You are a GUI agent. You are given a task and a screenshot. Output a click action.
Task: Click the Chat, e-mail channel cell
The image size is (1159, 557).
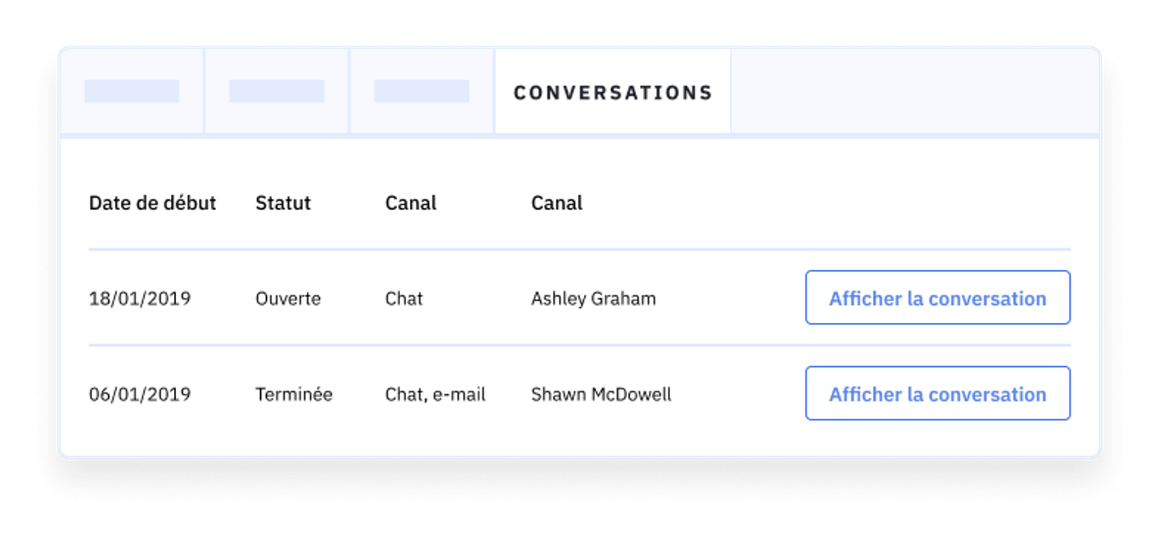(x=435, y=395)
